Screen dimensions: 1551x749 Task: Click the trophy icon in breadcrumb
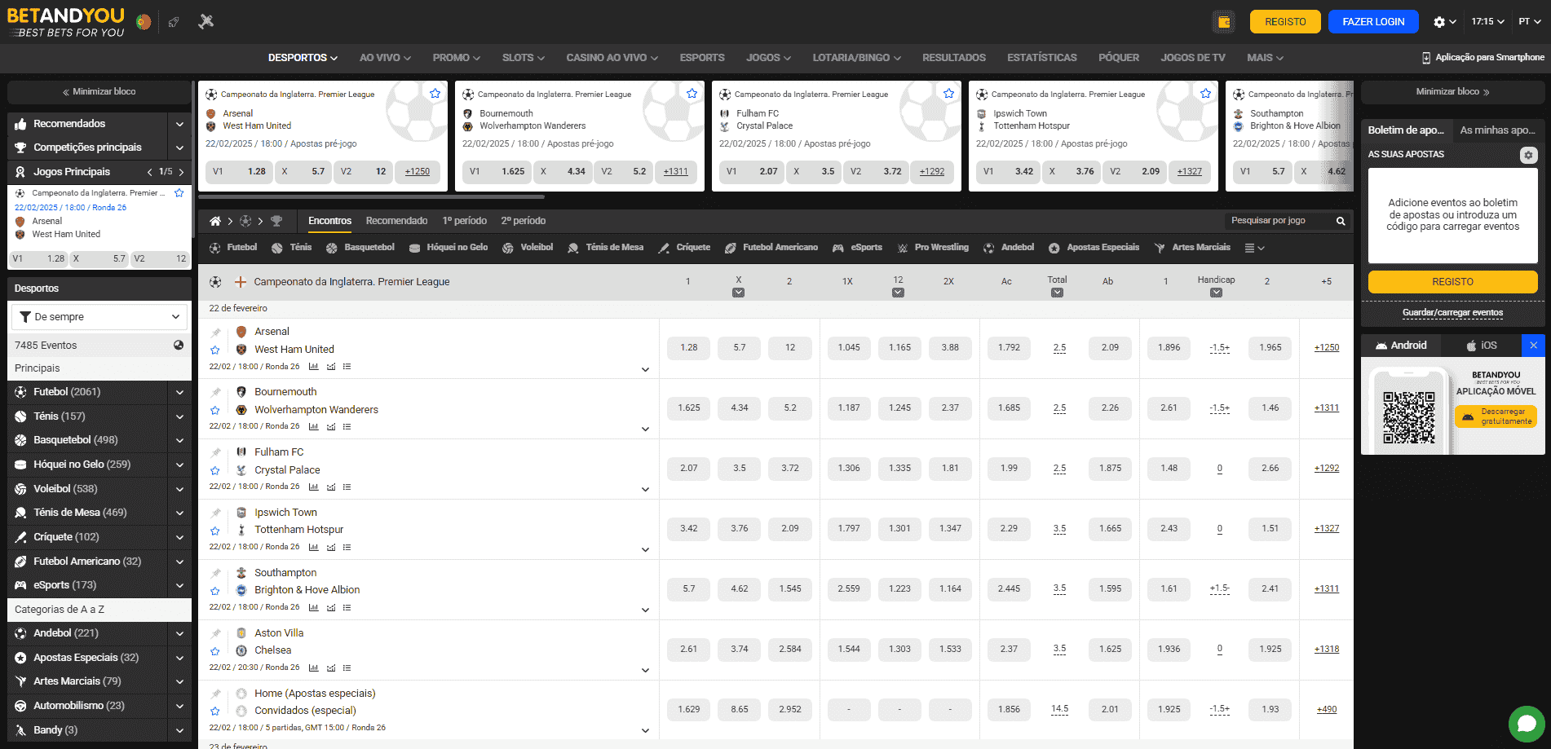(x=276, y=221)
